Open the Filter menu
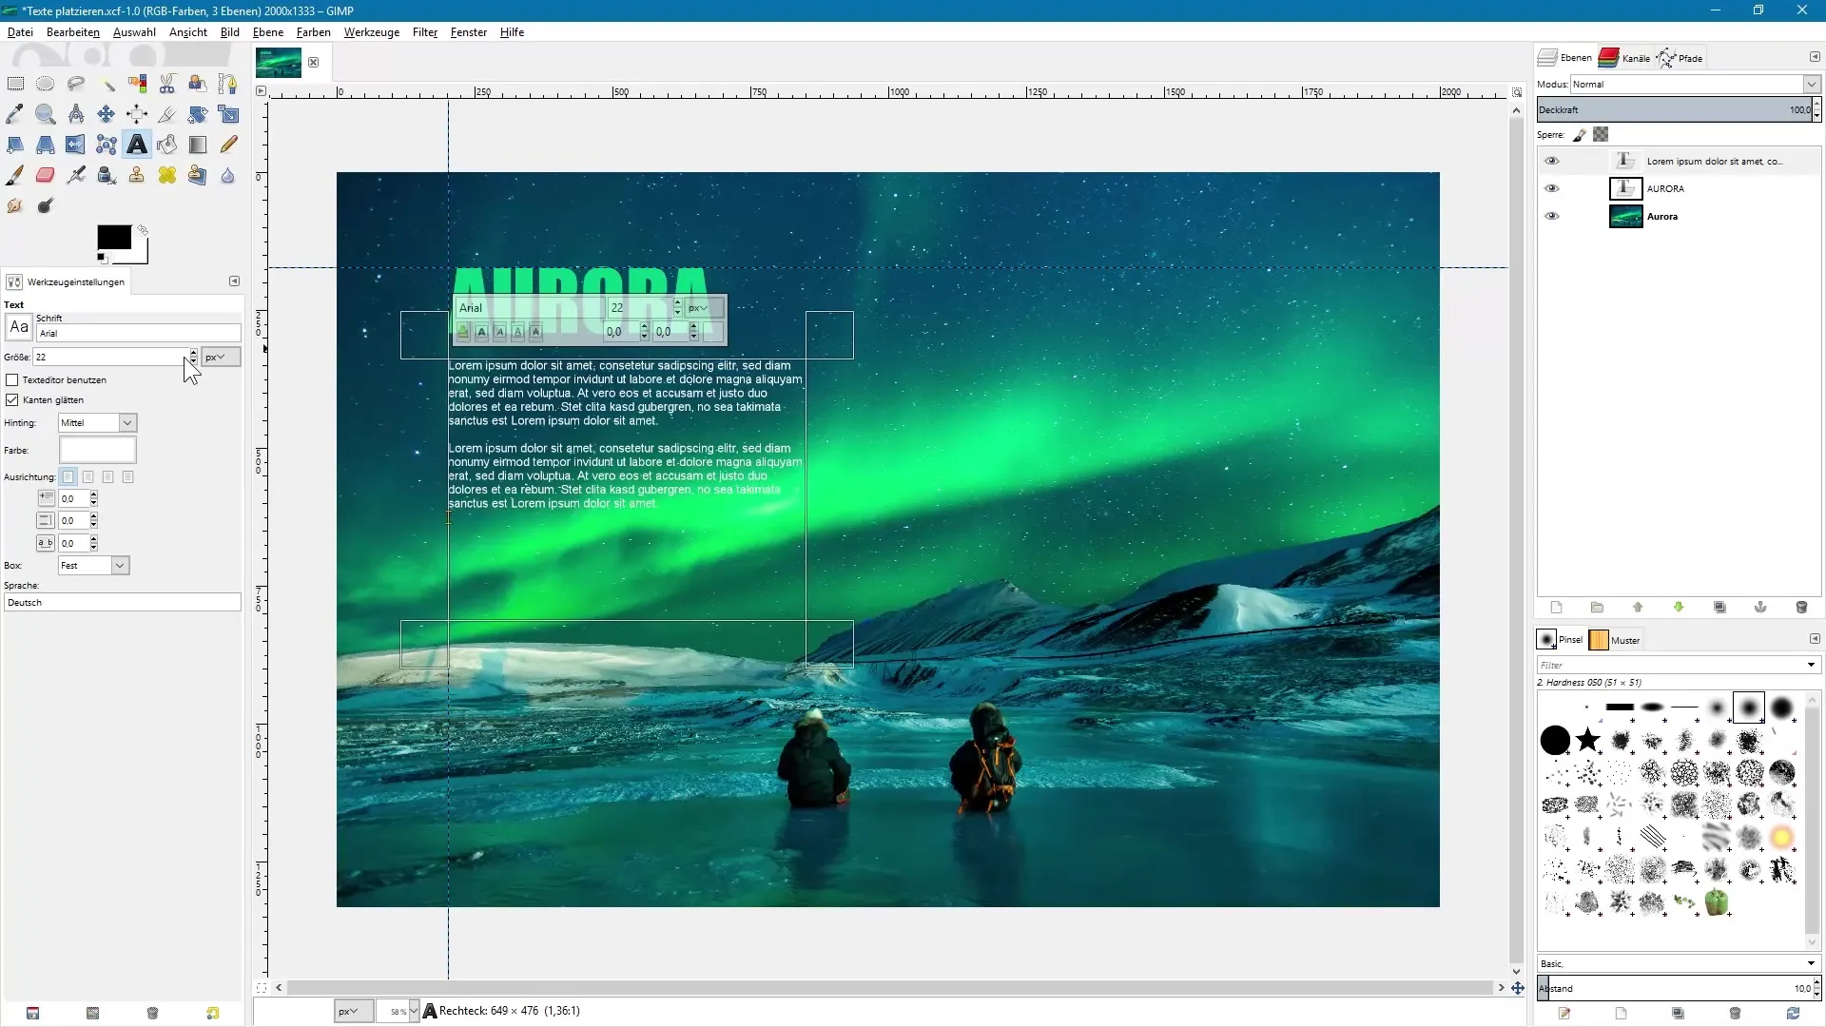 click(x=425, y=31)
